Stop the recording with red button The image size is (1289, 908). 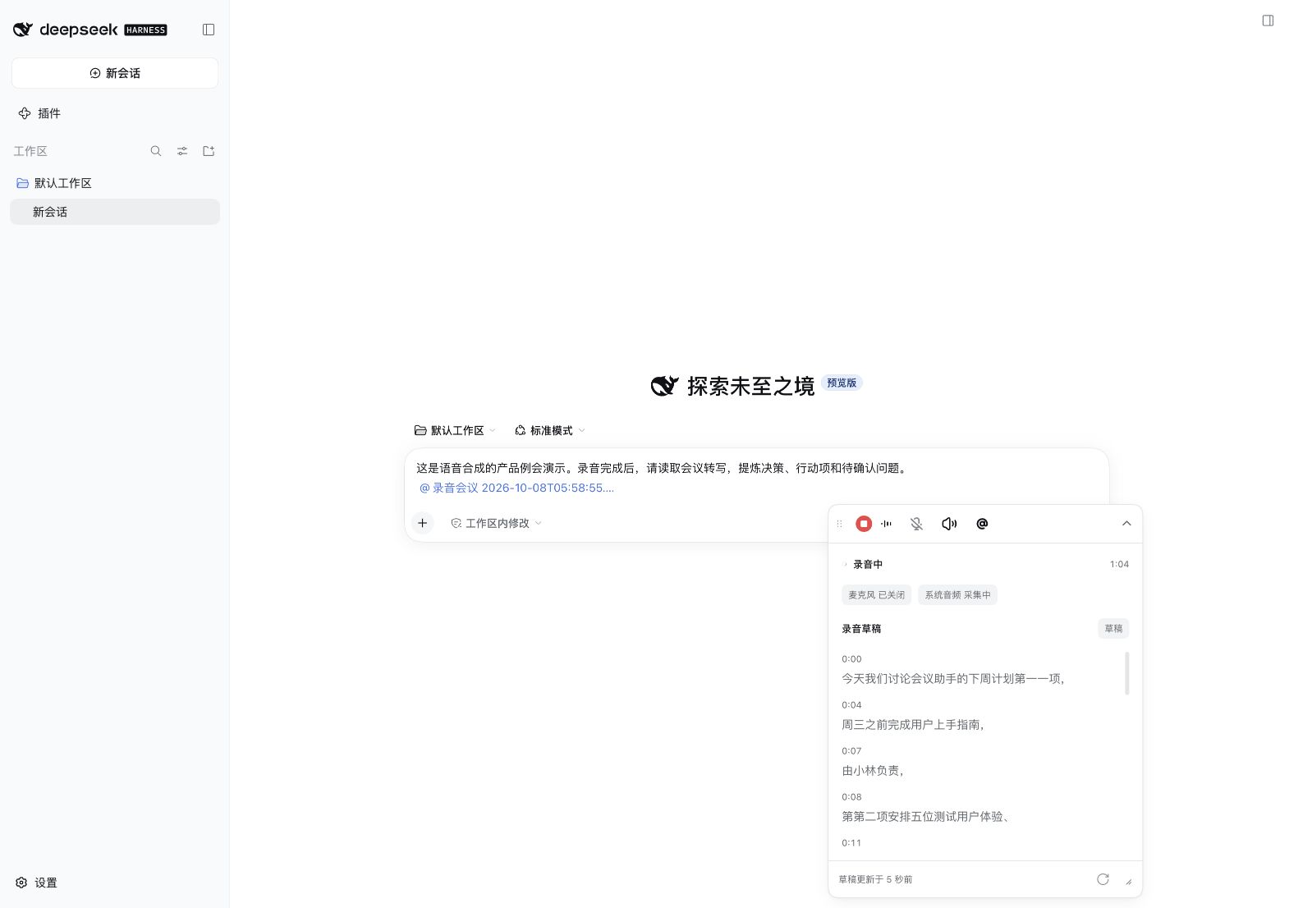pyautogui.click(x=864, y=524)
